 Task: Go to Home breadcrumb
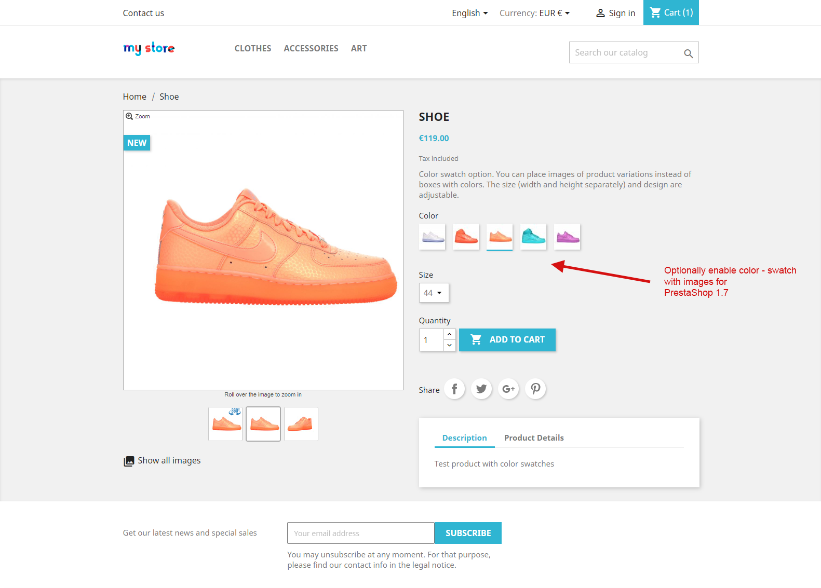[134, 97]
